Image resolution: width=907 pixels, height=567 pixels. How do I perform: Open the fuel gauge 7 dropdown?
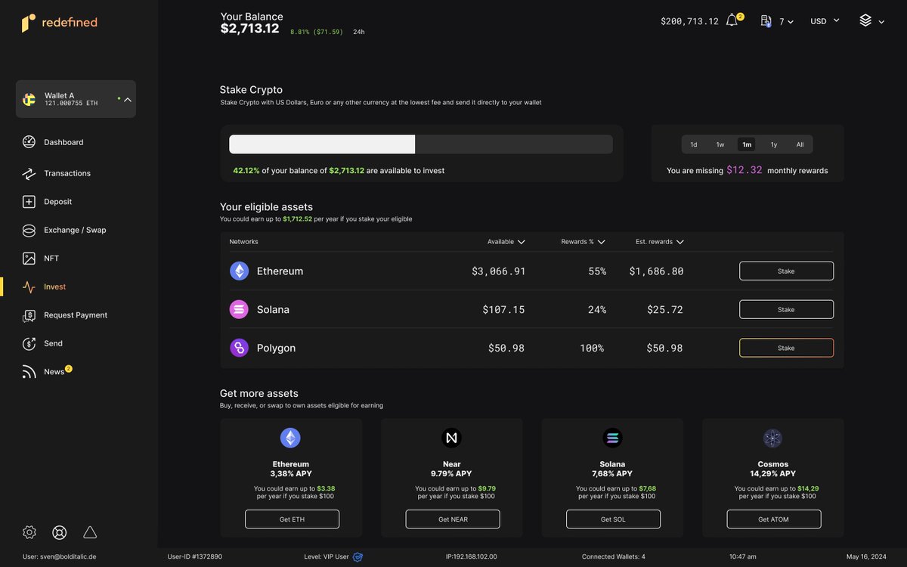click(776, 21)
